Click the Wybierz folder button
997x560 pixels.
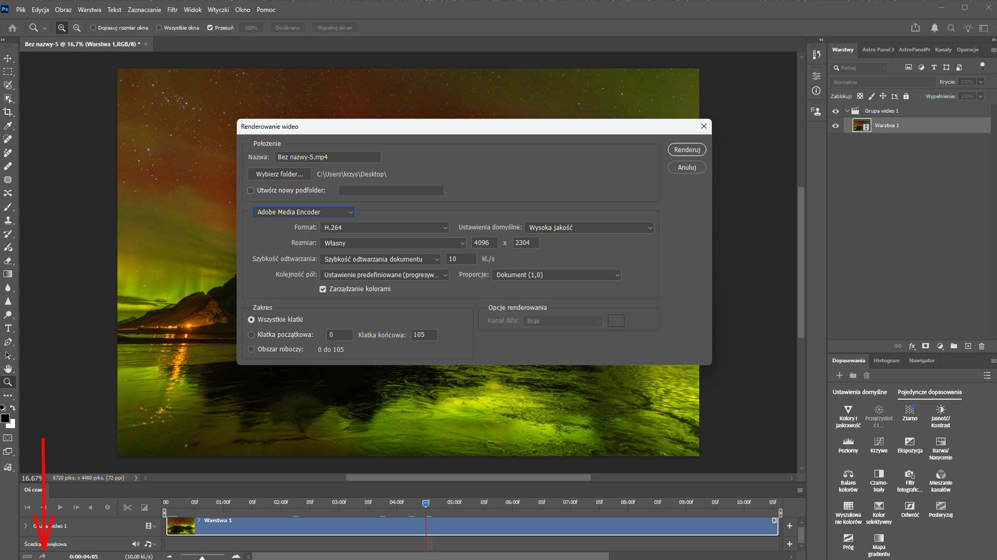tap(279, 174)
